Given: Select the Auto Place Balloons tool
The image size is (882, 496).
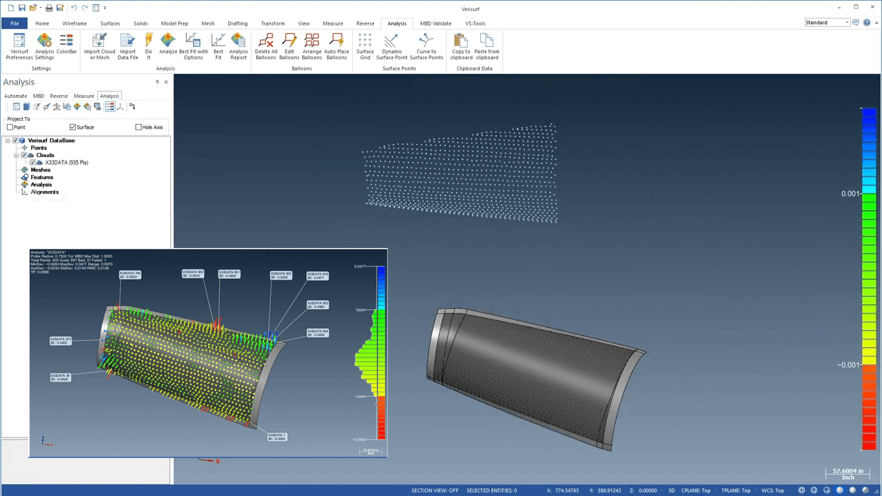Looking at the screenshot, I should pos(336,45).
